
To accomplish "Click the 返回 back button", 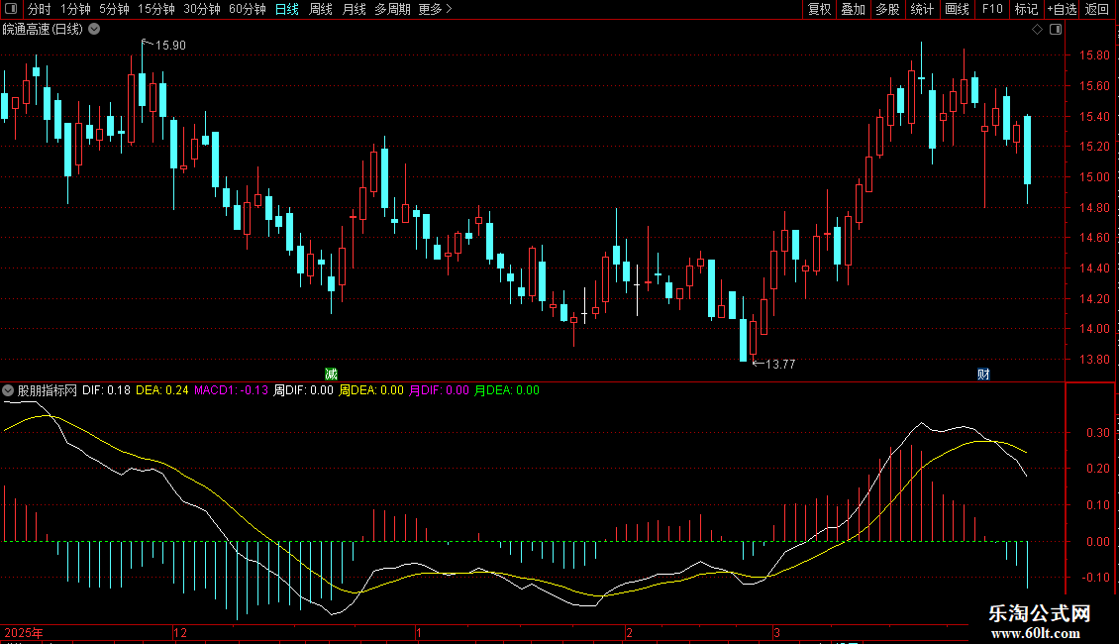I will 1097,9.
